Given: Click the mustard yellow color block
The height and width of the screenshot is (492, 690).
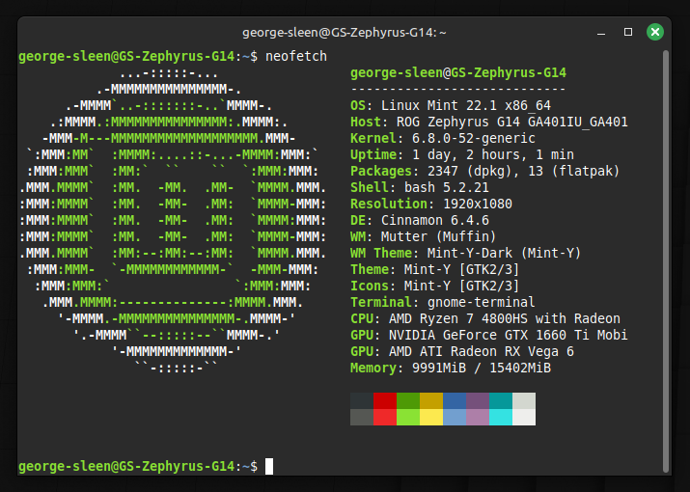Looking at the screenshot, I should pos(431,401).
